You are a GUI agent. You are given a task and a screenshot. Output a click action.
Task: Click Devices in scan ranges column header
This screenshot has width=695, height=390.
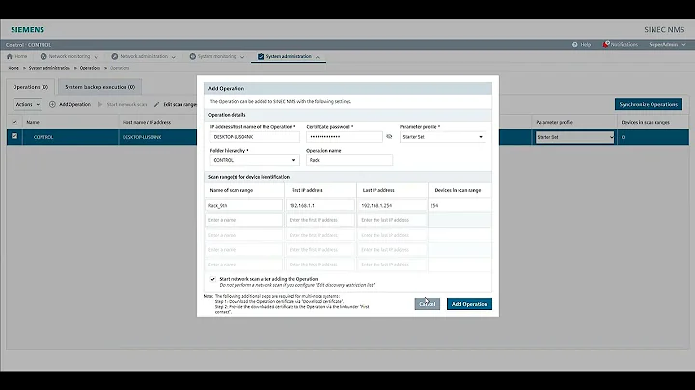point(646,122)
